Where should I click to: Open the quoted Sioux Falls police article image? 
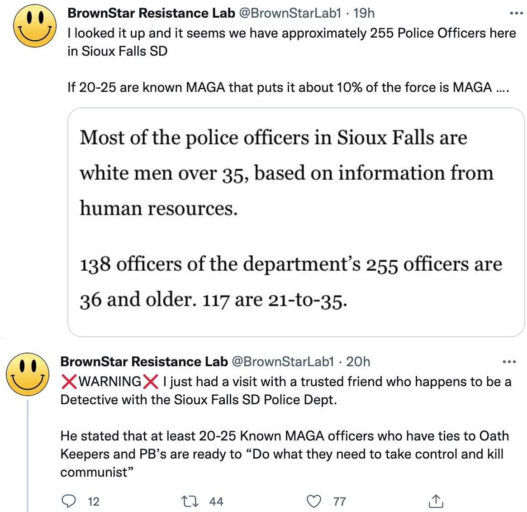click(296, 222)
